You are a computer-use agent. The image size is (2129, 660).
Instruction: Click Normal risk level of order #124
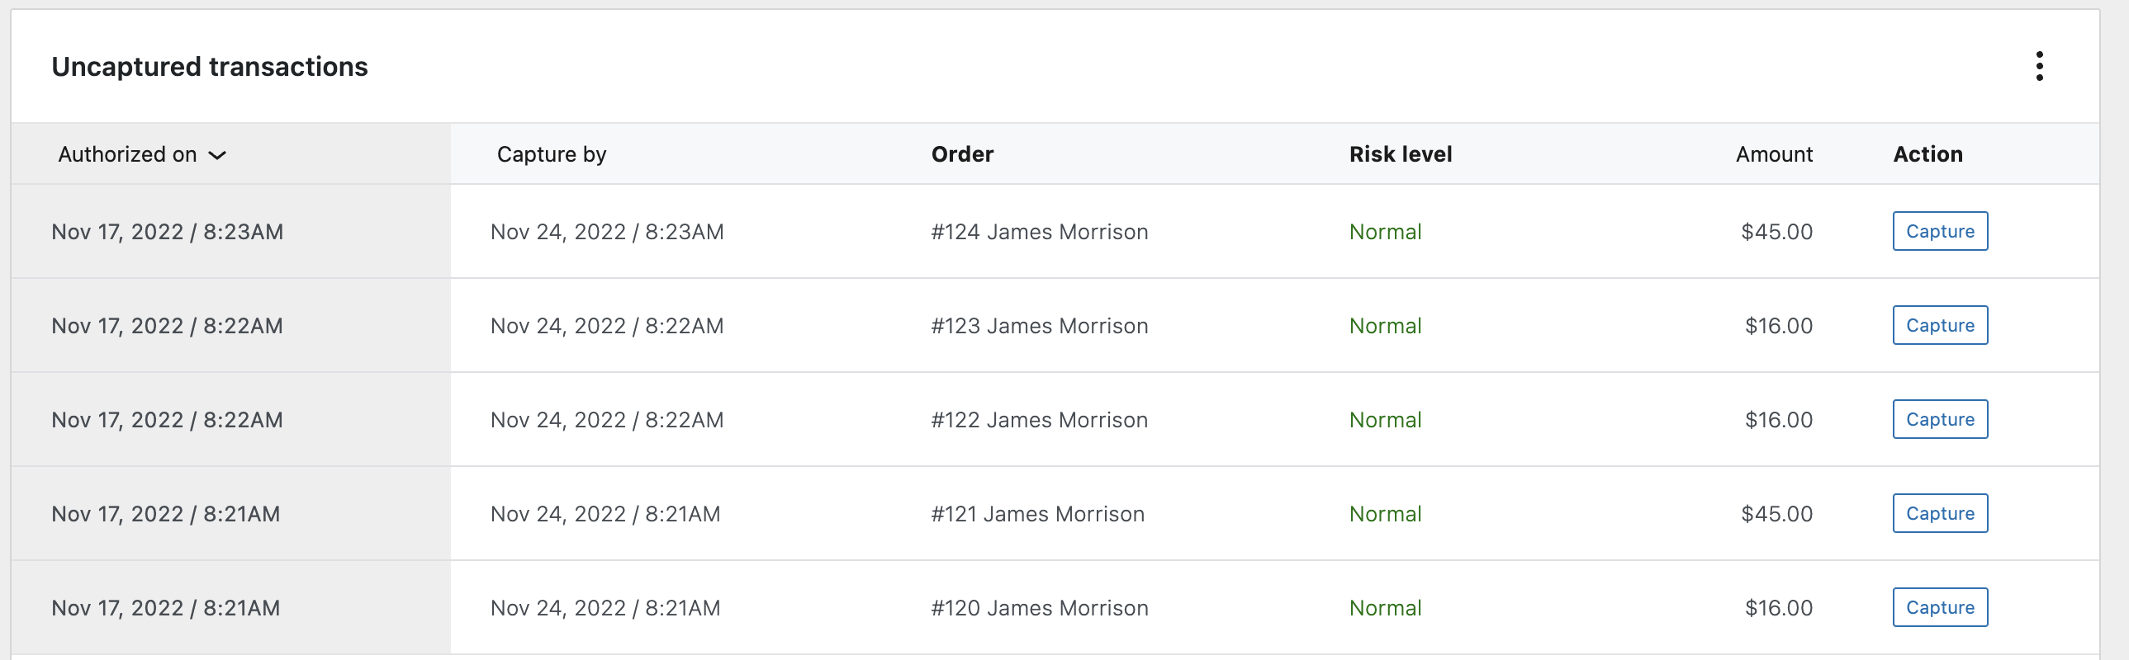pos(1385,232)
